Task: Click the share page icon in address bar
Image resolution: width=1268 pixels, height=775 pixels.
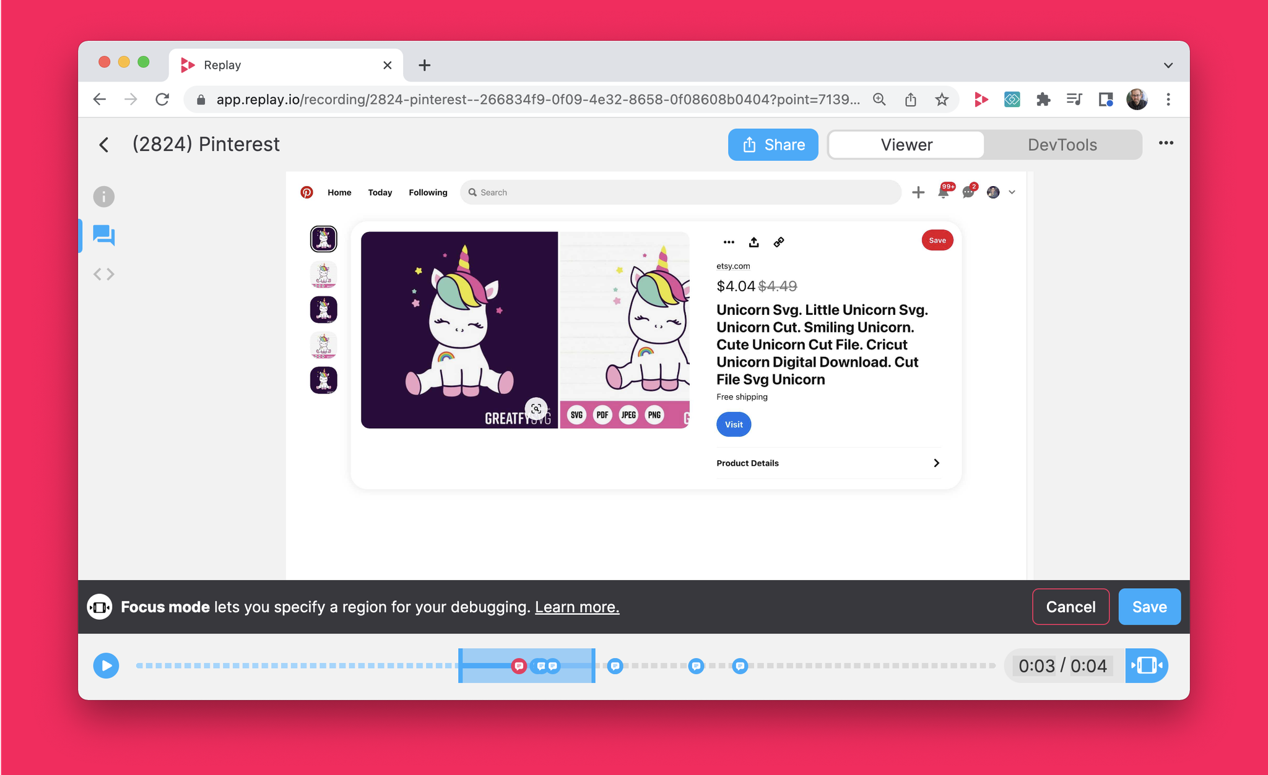Action: tap(910, 99)
